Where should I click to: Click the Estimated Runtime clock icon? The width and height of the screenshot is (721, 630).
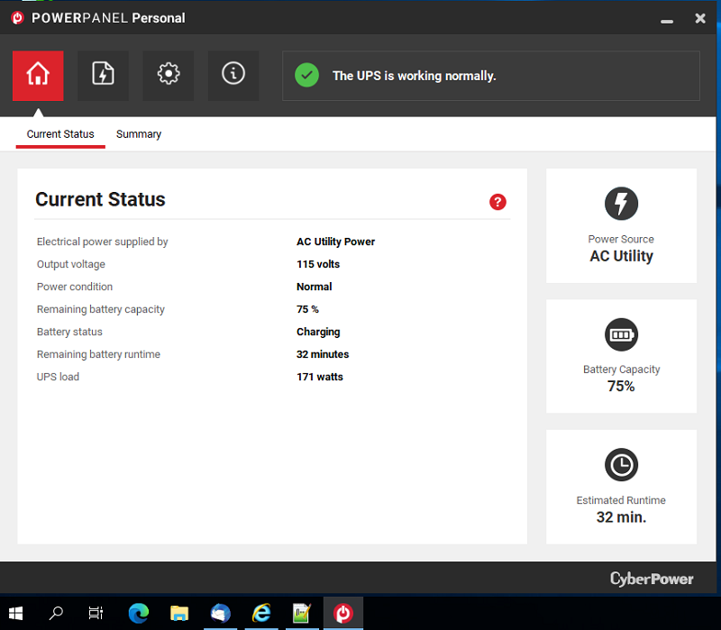coord(621,465)
